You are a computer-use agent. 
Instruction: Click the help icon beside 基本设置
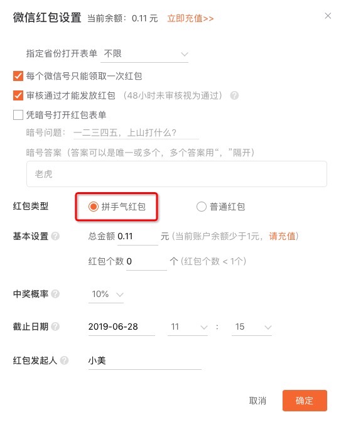(x=55, y=236)
